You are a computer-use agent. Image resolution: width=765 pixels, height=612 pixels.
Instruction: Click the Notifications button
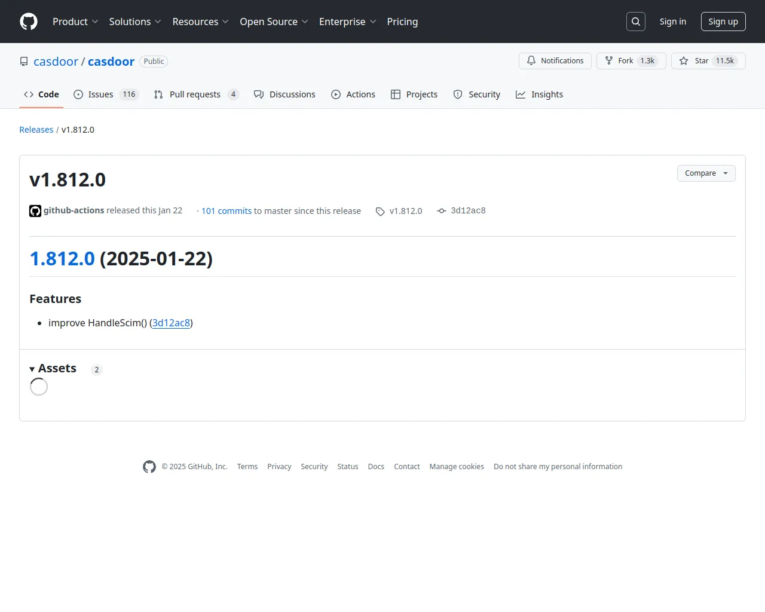point(555,61)
